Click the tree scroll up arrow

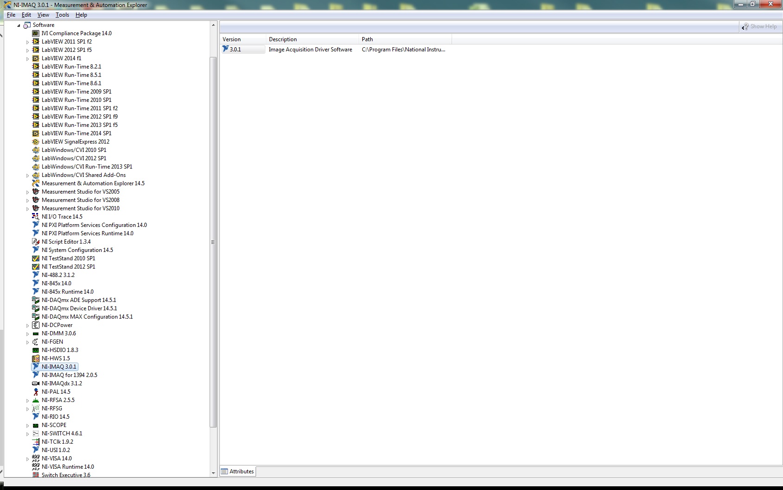tap(213, 25)
